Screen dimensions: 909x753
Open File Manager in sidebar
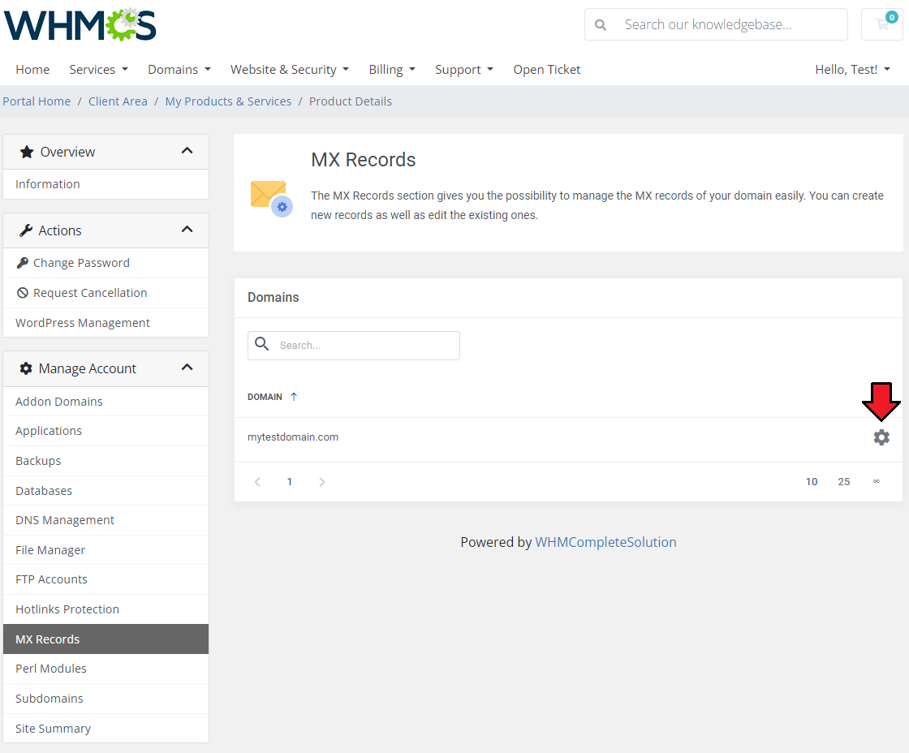coord(106,549)
